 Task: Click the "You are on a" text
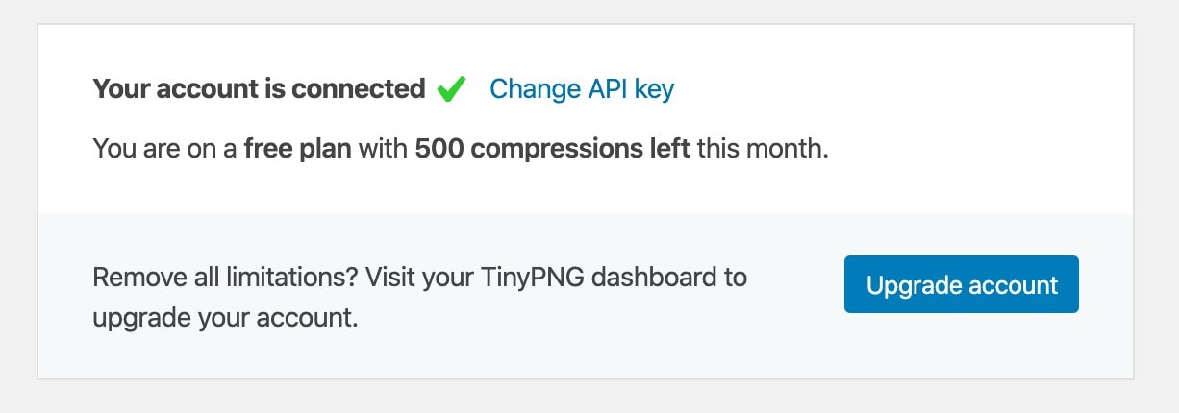point(164,150)
